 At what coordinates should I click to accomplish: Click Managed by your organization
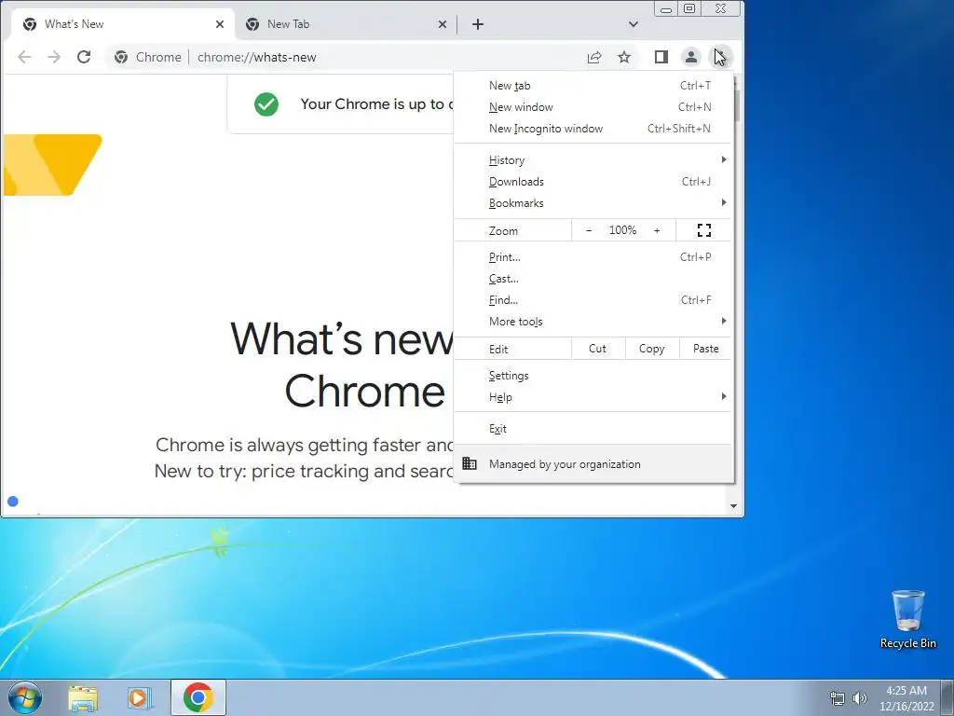(593, 464)
